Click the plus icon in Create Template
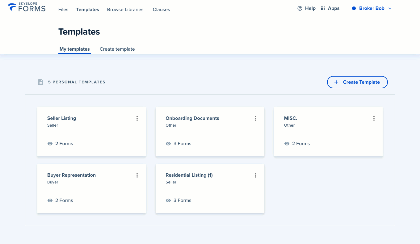Image resolution: width=420 pixels, height=244 pixels. coord(337,82)
